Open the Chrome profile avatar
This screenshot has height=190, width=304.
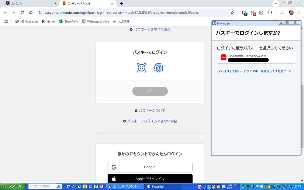tap(291, 12)
